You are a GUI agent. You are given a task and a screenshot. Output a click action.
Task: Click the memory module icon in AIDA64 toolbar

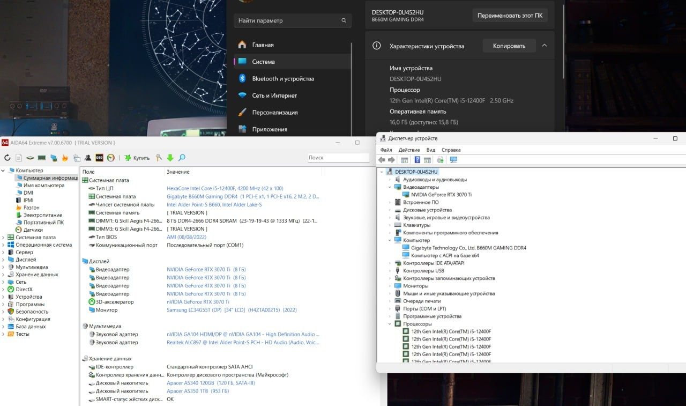click(41, 158)
